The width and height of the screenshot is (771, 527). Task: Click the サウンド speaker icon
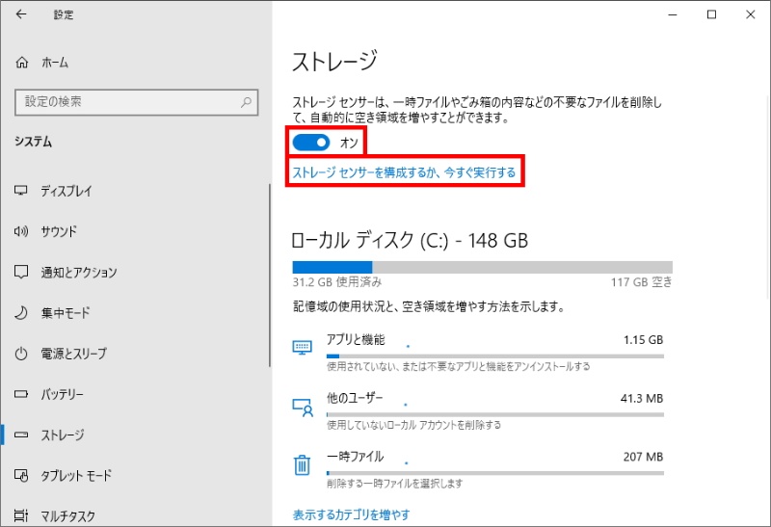[x=21, y=231]
